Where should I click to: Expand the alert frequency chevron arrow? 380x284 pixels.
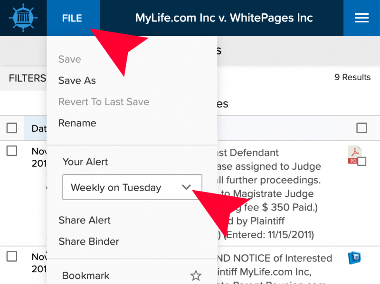click(x=186, y=187)
